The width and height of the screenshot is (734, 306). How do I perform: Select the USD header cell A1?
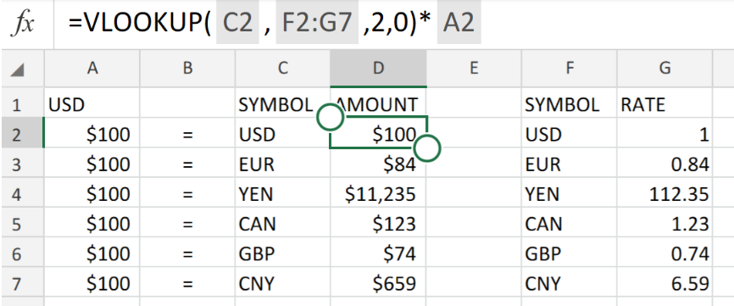tap(92, 105)
